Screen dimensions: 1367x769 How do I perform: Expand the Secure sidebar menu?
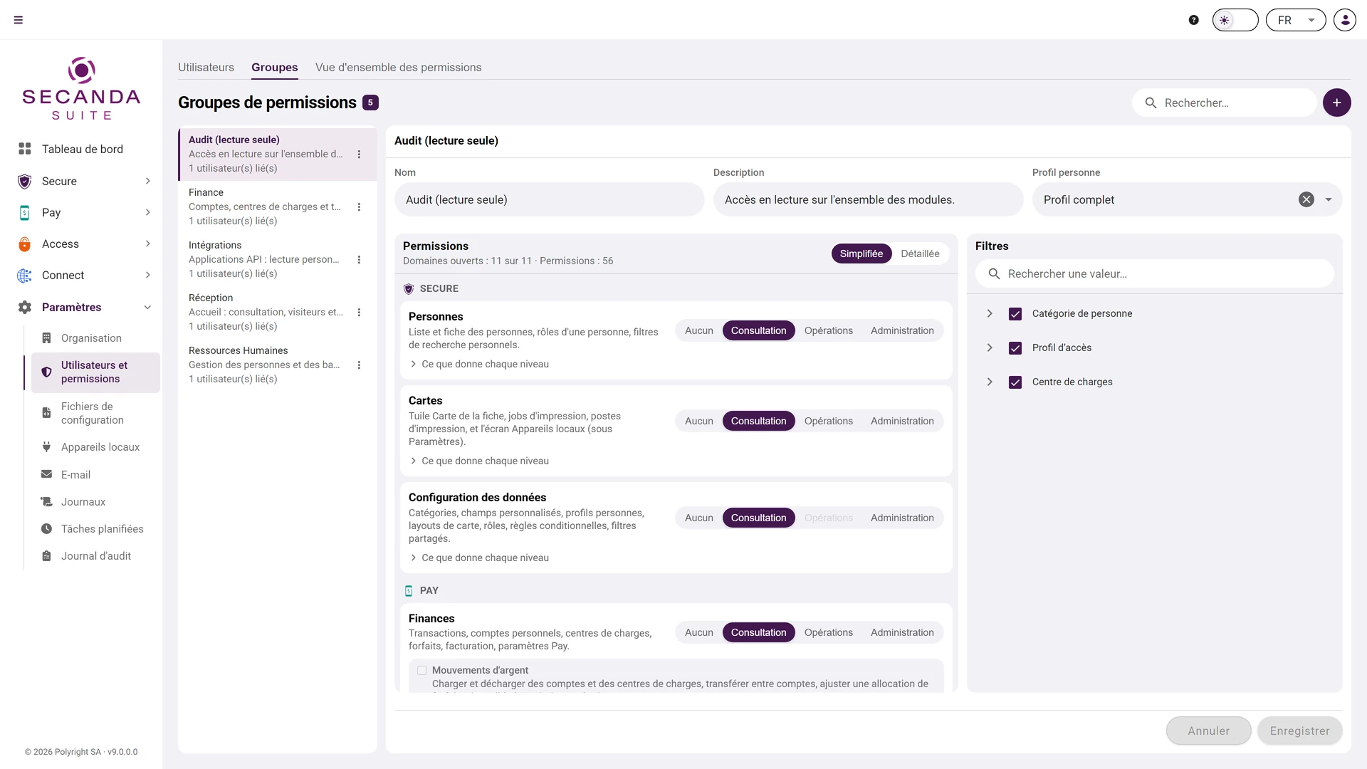coord(148,181)
